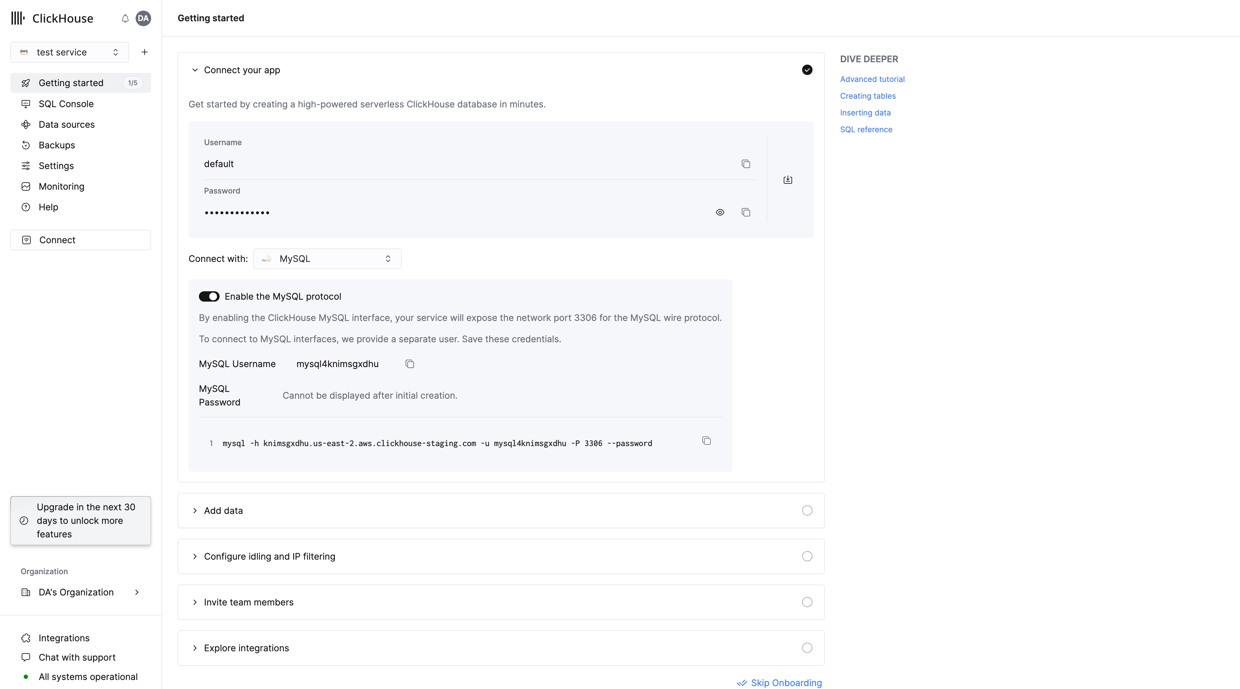Click the Upgrade in 30 days banner
The height and width of the screenshot is (689, 1240).
pyautogui.click(x=80, y=520)
